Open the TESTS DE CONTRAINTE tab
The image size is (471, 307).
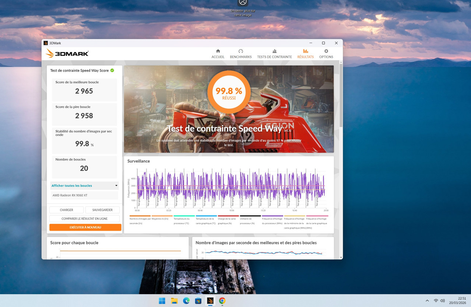tap(274, 54)
